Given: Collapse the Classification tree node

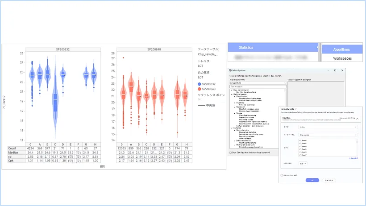Looking at the screenshot, I should pos(235,96).
